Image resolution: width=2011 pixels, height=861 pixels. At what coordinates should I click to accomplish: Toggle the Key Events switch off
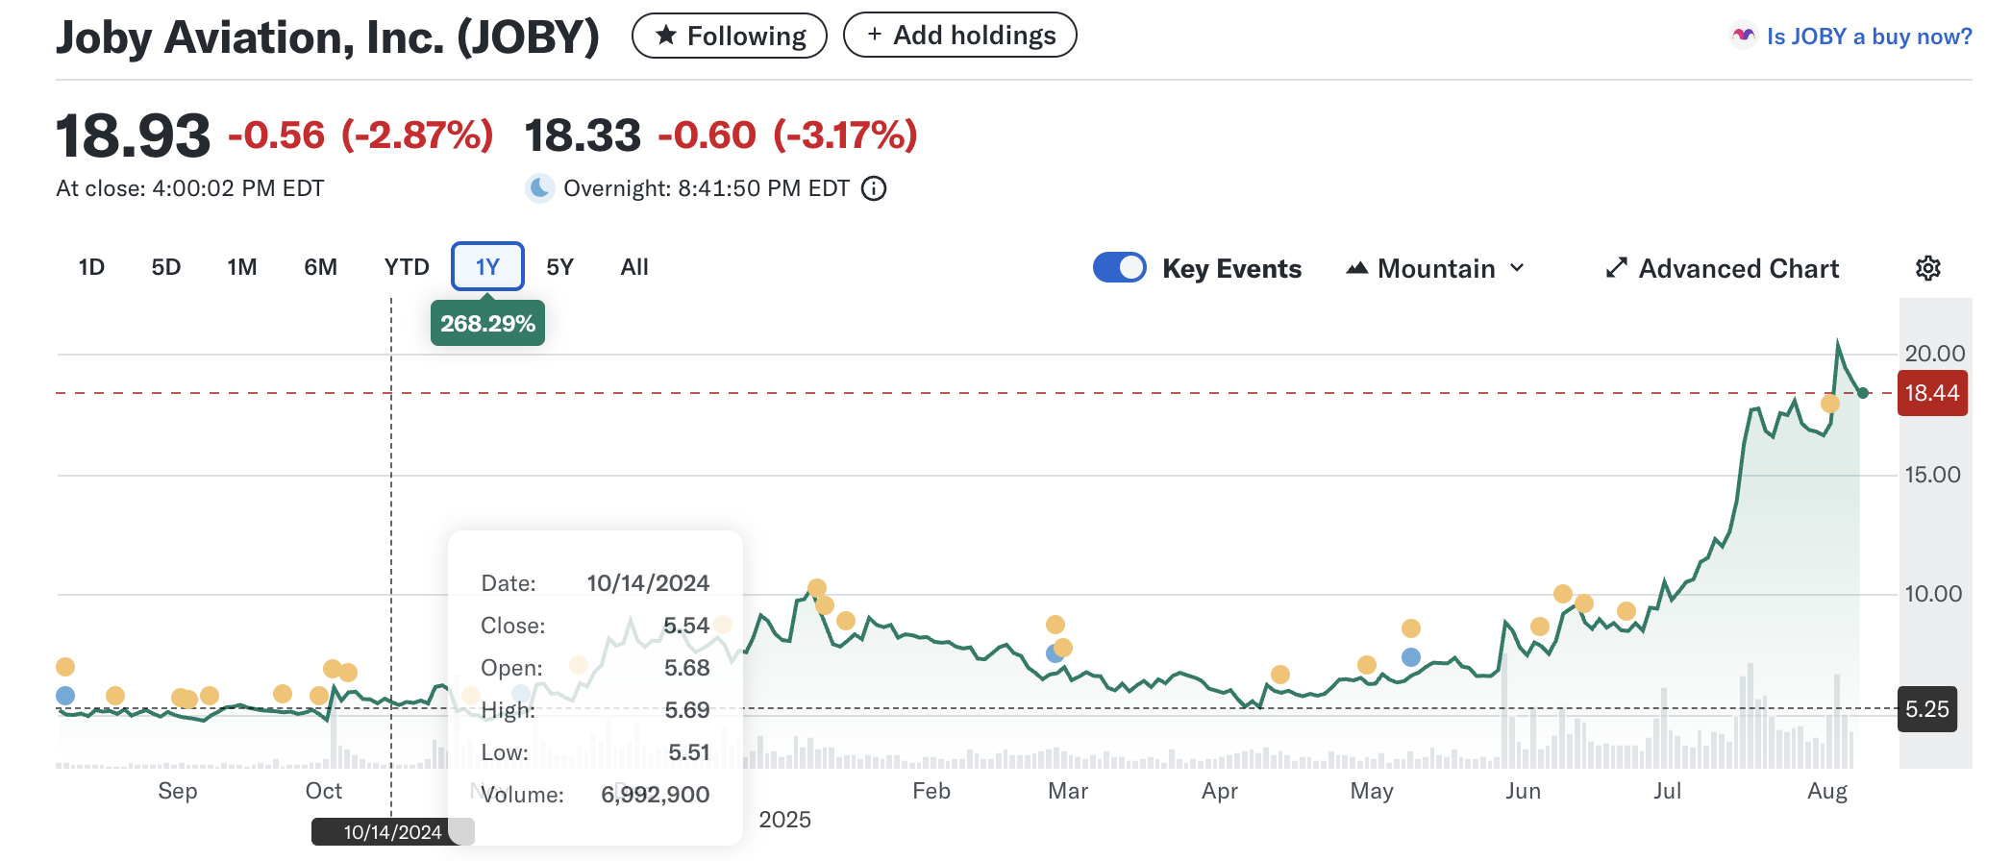tap(1120, 267)
